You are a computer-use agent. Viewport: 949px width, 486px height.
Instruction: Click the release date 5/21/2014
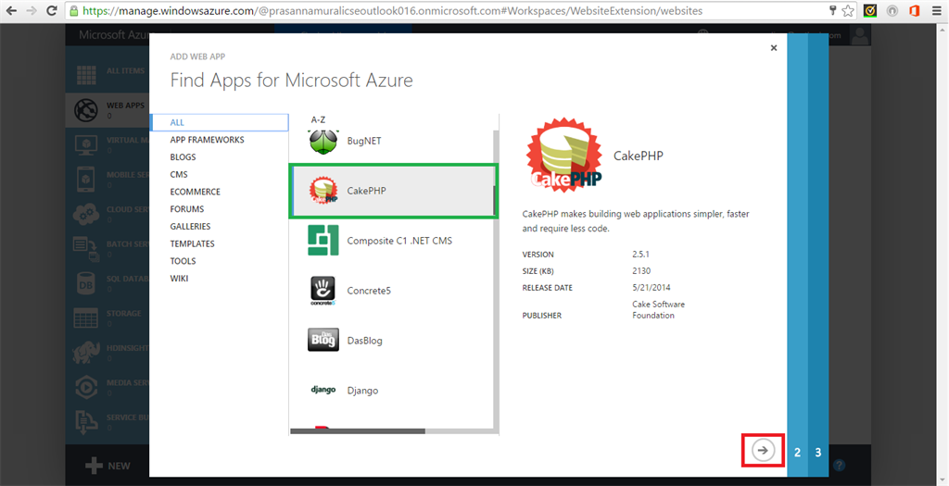point(652,288)
